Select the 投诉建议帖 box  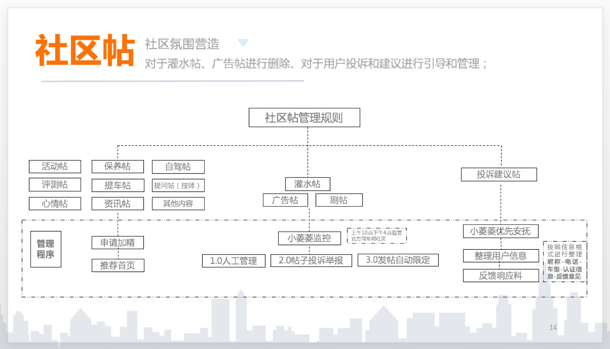499,174
